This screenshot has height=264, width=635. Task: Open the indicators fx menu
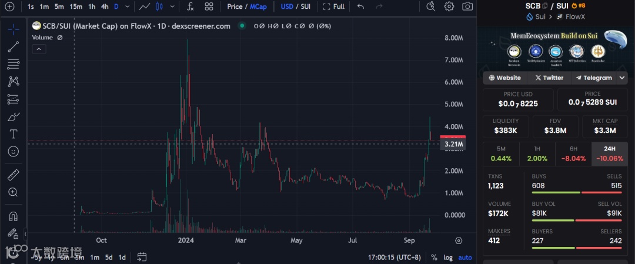[190, 6]
